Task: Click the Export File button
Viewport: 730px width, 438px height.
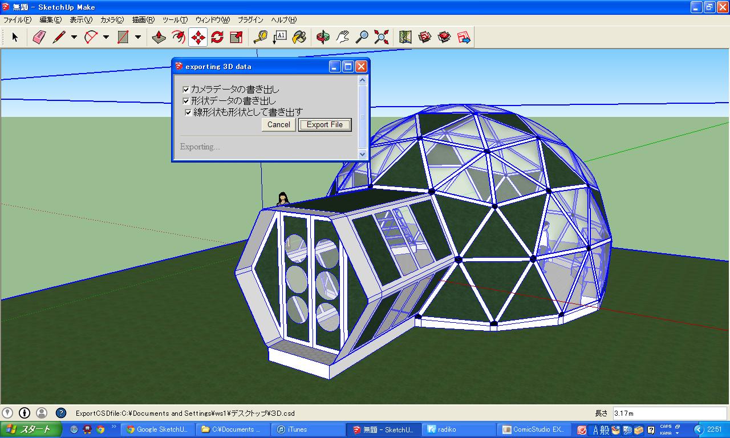Action: (x=325, y=125)
